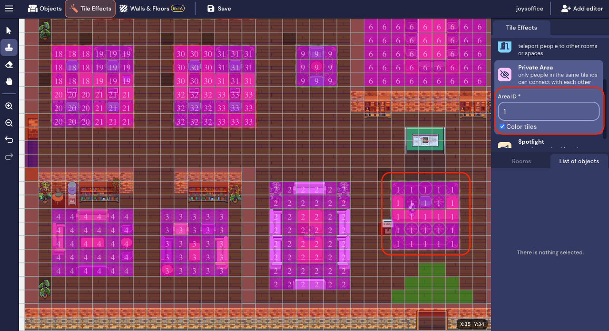Choose the Stamp tool
The width and height of the screenshot is (609, 331).
tap(9, 47)
